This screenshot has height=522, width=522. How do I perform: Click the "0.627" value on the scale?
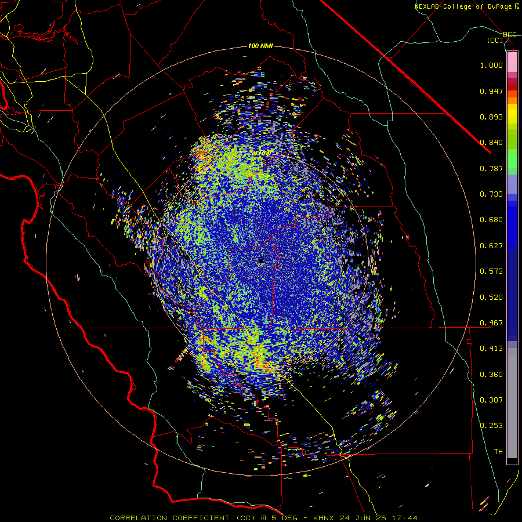491,246
